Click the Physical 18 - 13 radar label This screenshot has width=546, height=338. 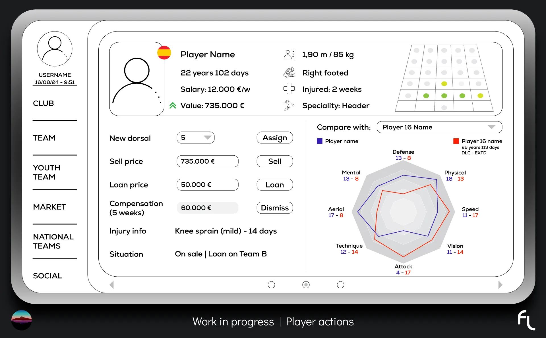click(x=455, y=176)
